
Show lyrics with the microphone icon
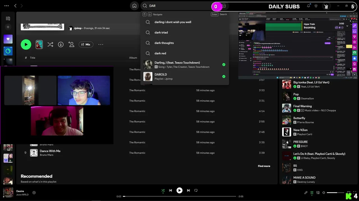(x=306, y=193)
